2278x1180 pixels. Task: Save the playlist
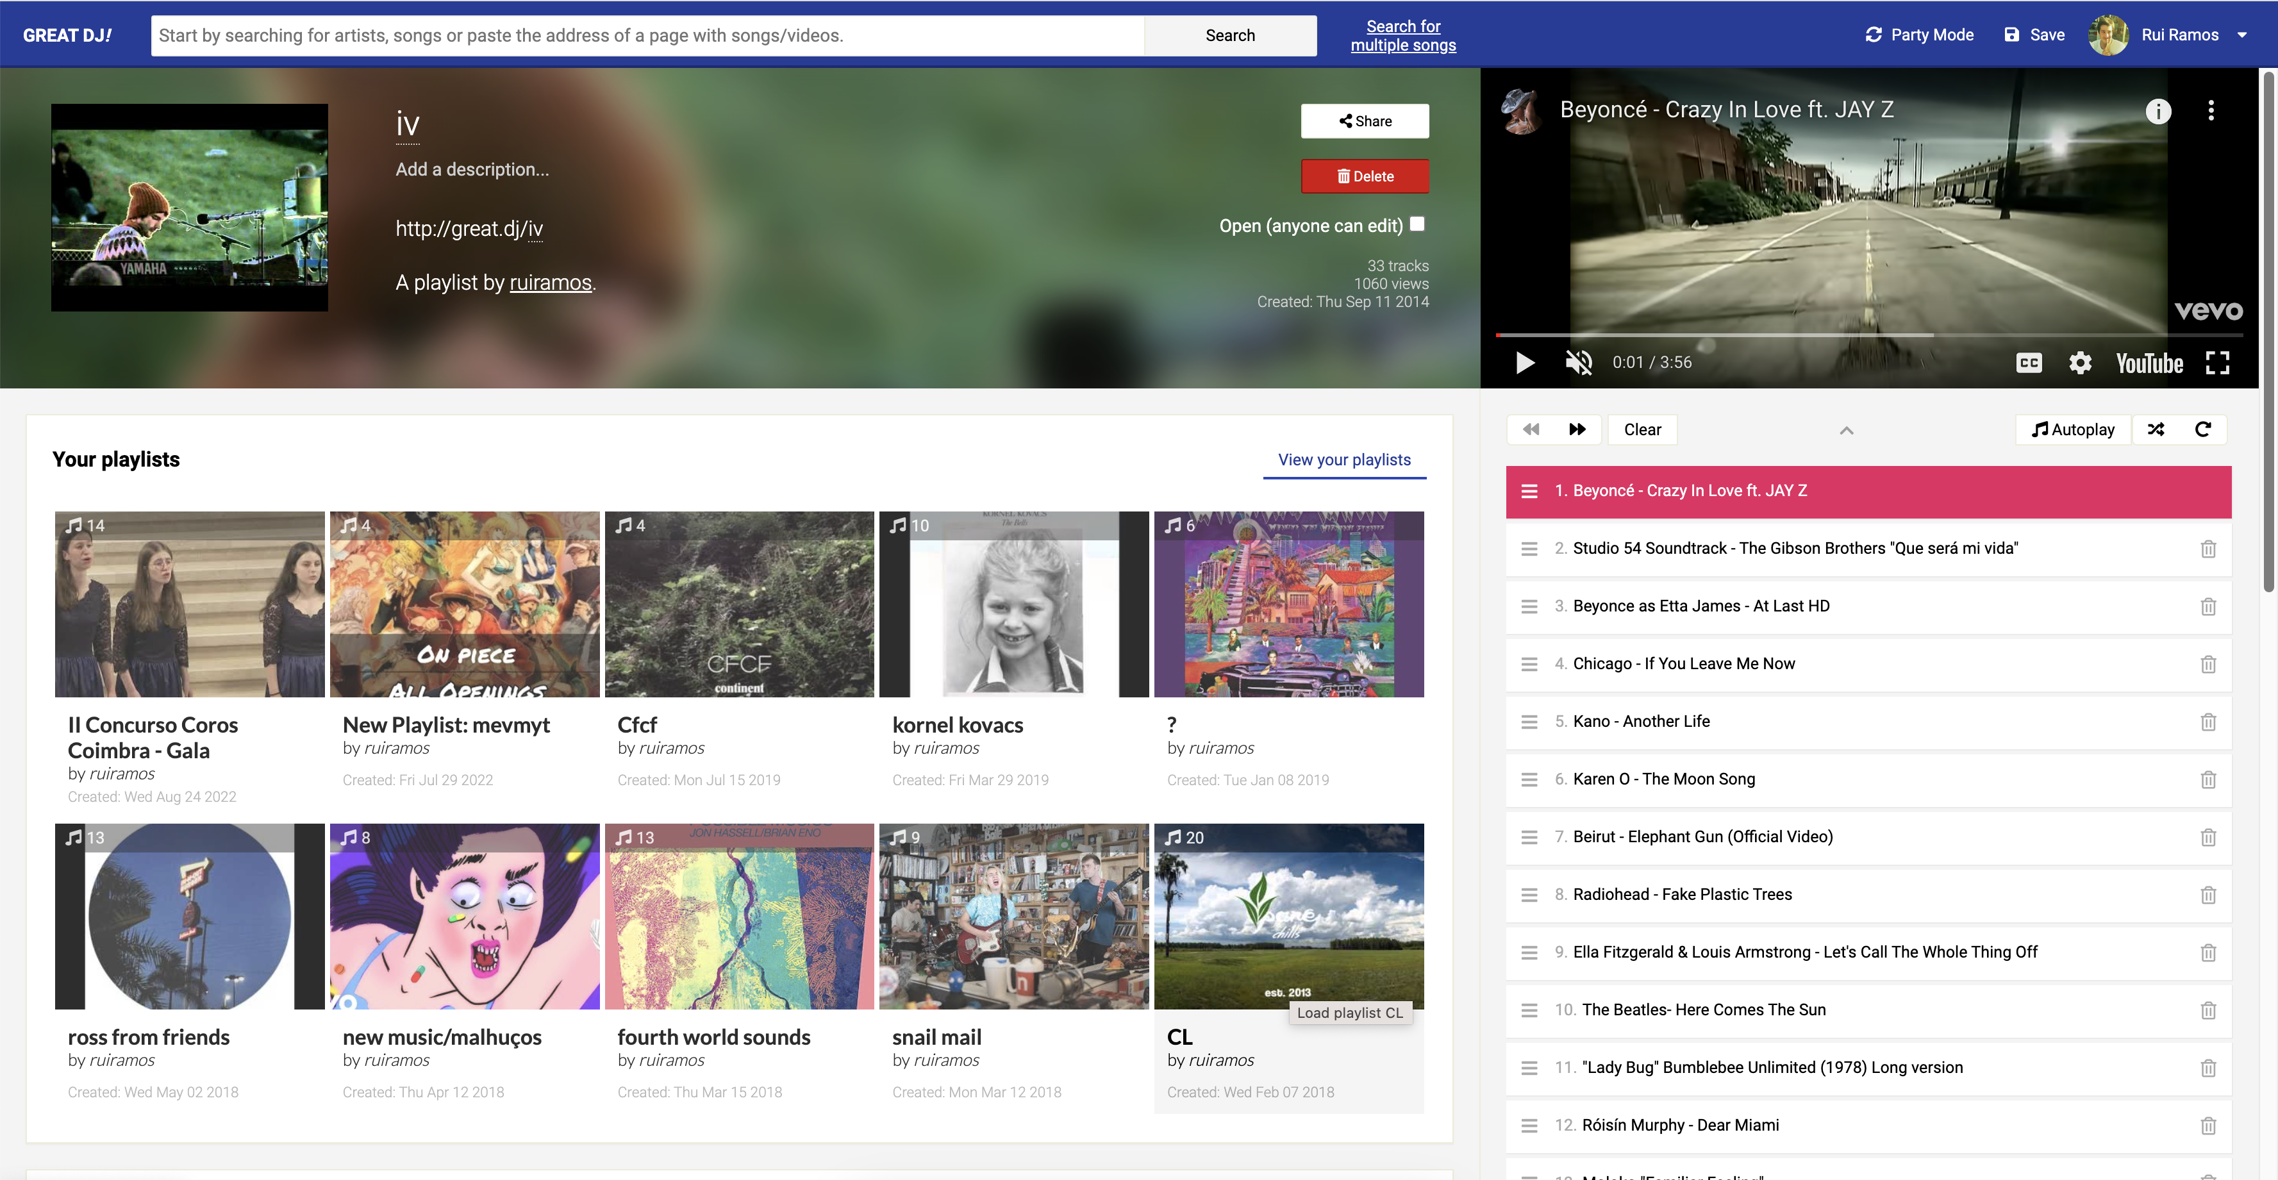click(2034, 35)
